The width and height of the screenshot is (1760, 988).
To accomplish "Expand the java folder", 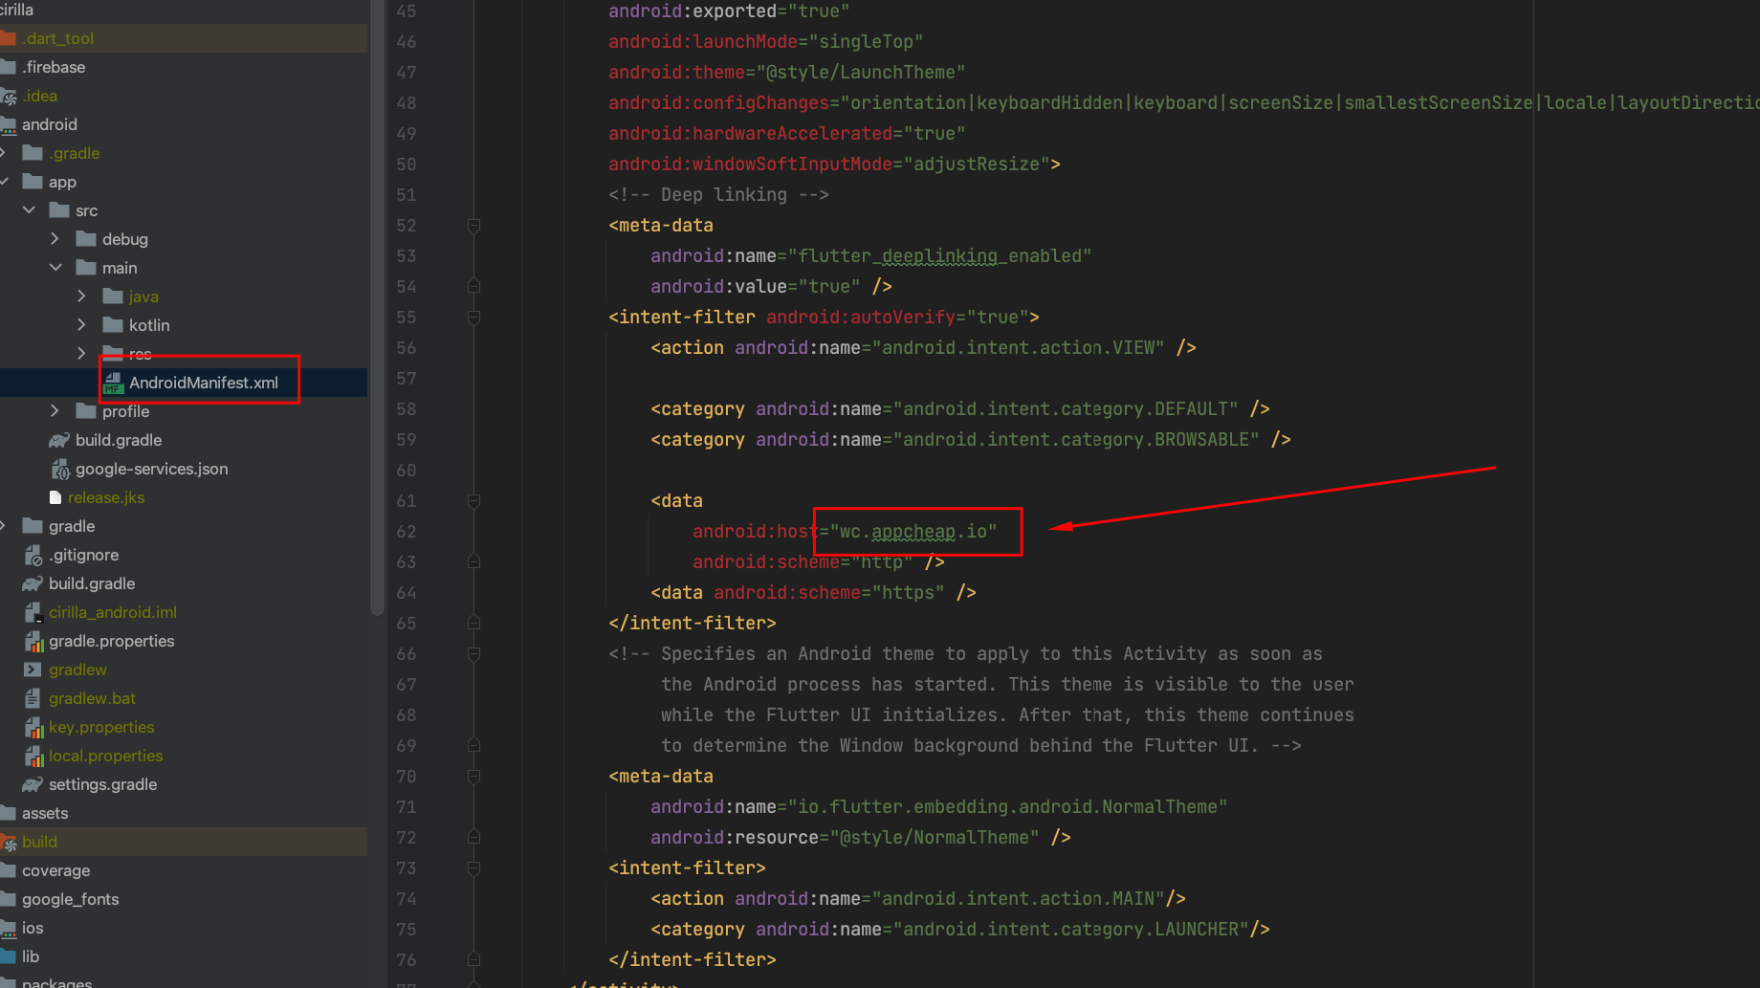I will [x=81, y=296].
